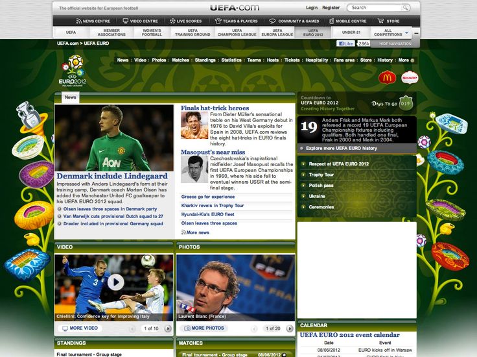Screen dimensions: 477x357
Task: Open Statistics in the EURO menu
Action: tap(231, 60)
